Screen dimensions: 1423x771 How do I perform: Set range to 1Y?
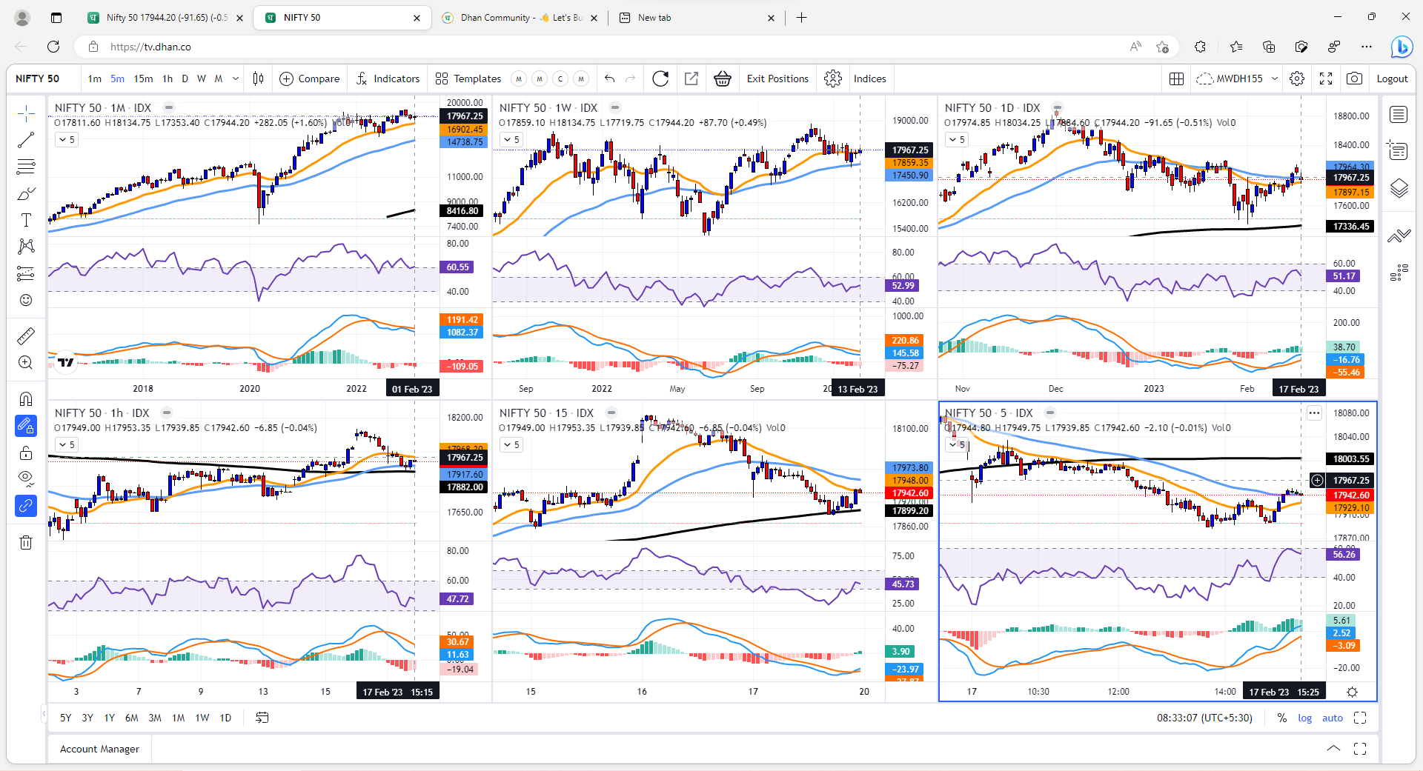(110, 718)
